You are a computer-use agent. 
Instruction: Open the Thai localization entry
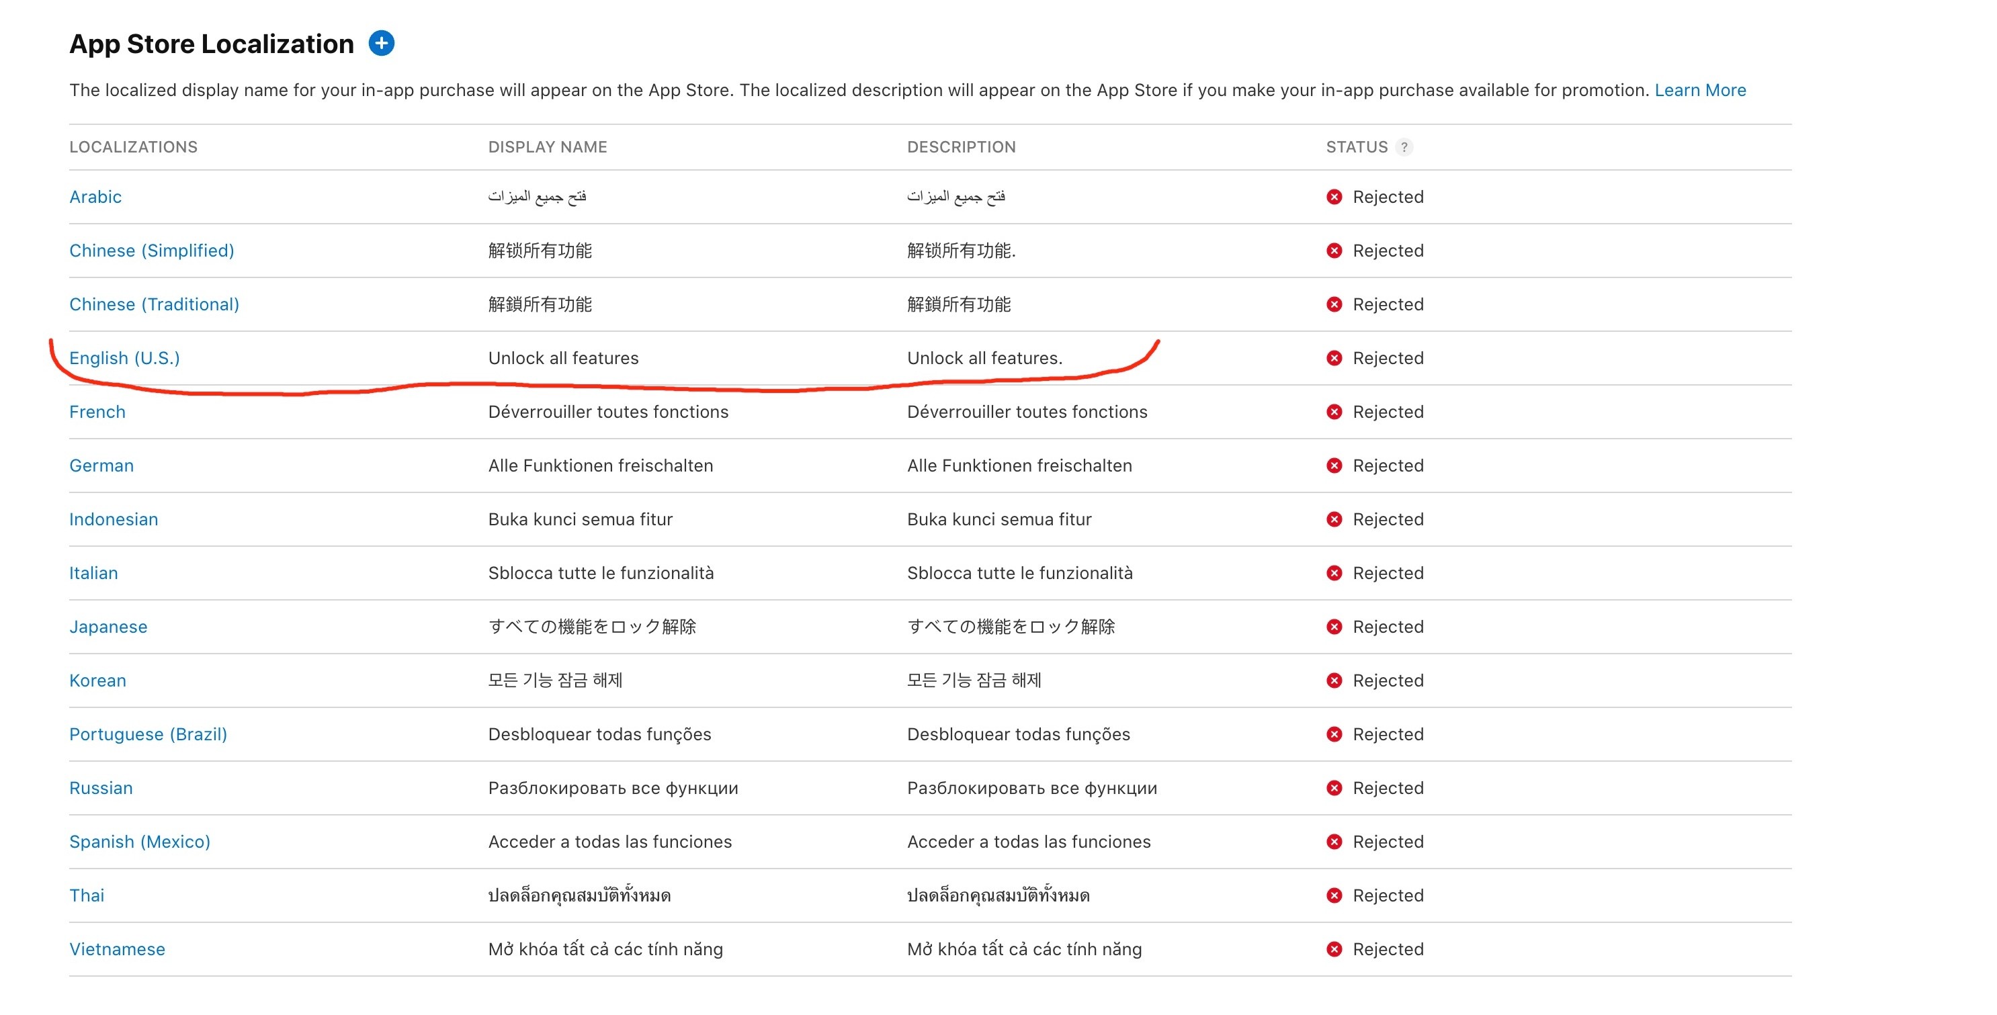(86, 895)
